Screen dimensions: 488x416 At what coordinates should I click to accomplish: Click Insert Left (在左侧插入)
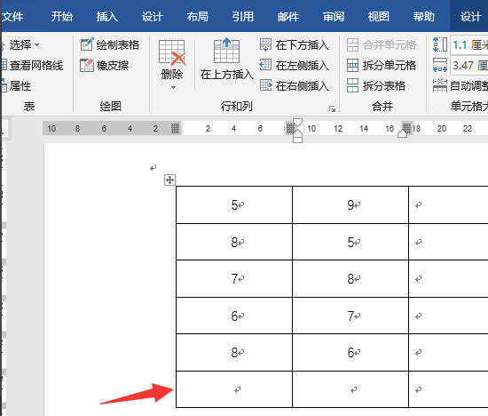295,65
